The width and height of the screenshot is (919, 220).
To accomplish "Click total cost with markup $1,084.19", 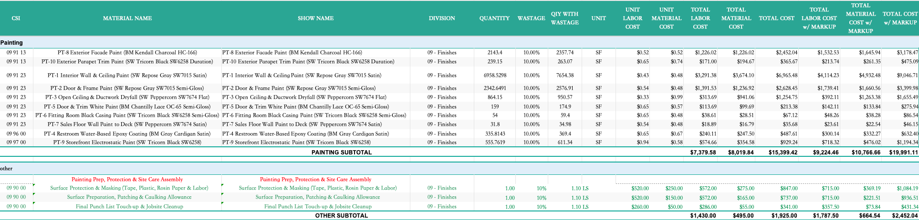I will click(907, 189).
